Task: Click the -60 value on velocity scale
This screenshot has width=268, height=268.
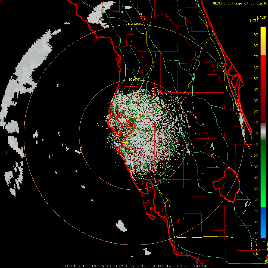Action: 255,200
